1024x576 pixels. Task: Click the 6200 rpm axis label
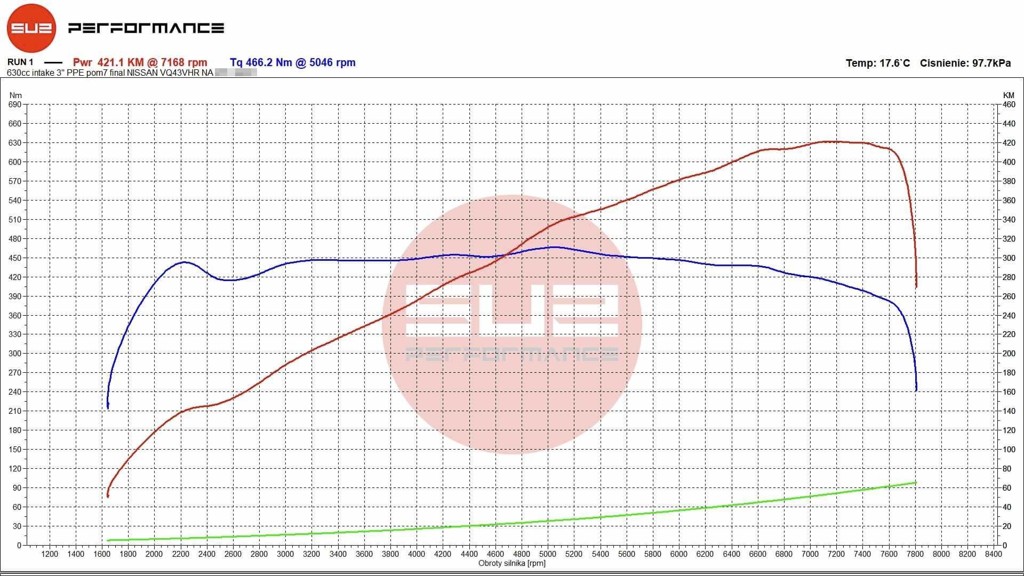click(x=705, y=554)
